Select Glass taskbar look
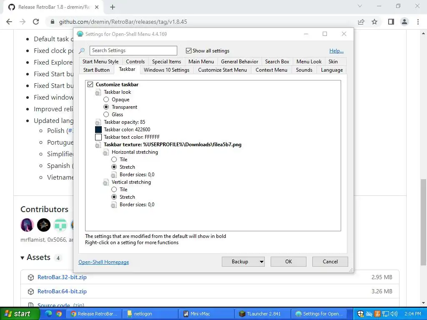The width and height of the screenshot is (427, 320). (106, 115)
